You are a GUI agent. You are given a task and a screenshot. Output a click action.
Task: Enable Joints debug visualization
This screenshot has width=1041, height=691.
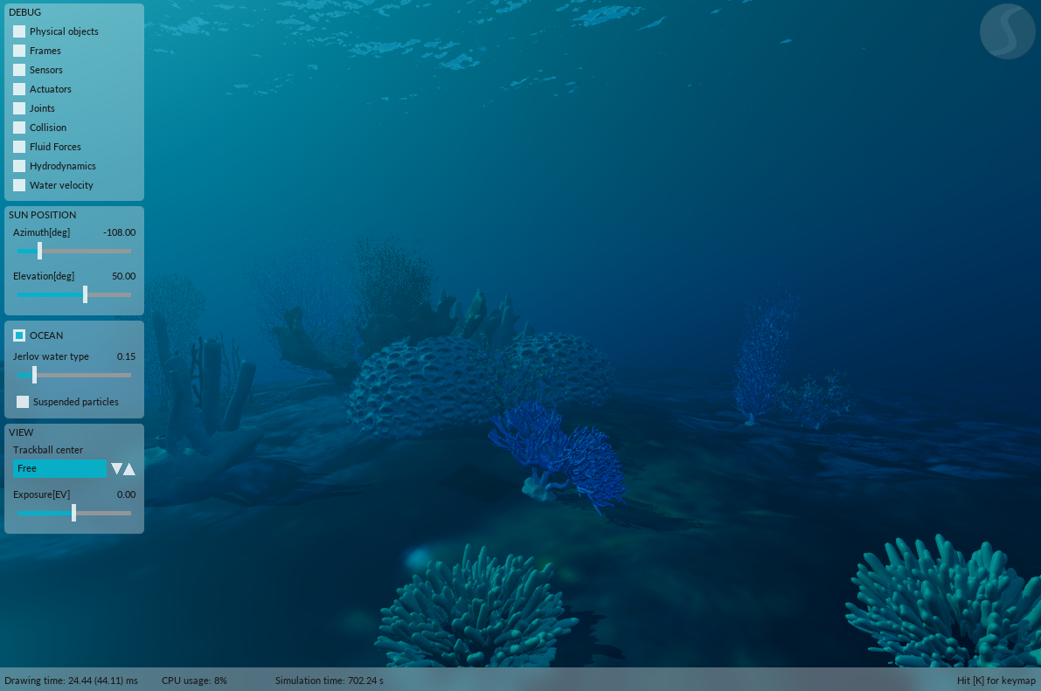pyautogui.click(x=19, y=108)
